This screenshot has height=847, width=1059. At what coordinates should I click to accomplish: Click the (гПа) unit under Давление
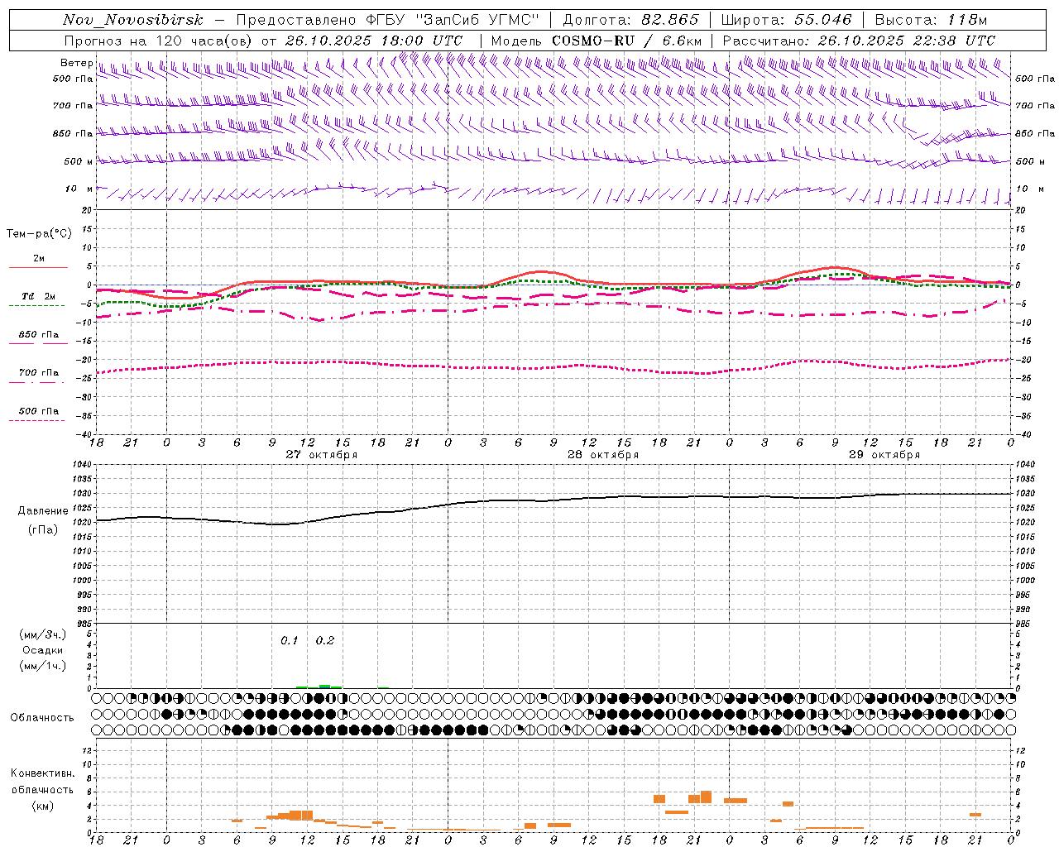43,529
